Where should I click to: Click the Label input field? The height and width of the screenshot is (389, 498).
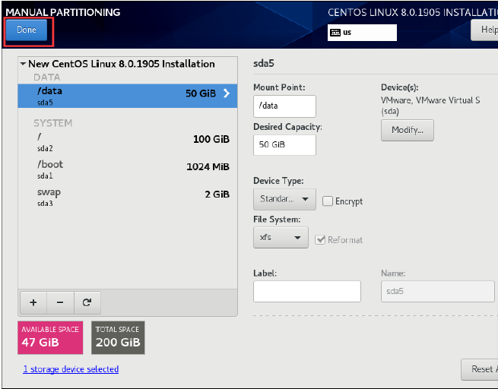(307, 291)
